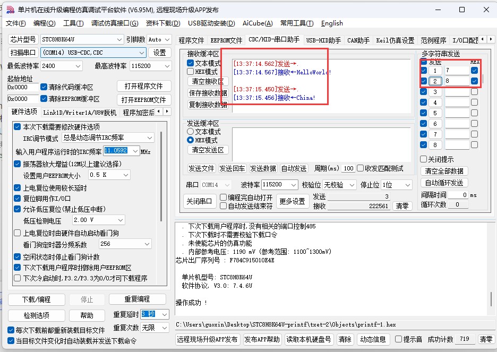The width and height of the screenshot is (497, 352).
Task: Expand the 重复延时 3秒 dropdown
Action: coord(165,314)
